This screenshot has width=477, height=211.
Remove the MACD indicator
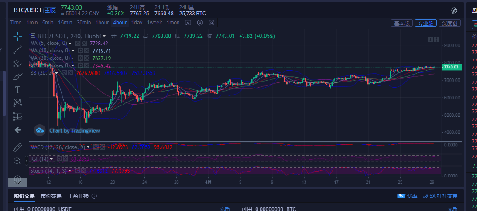pos(102,147)
